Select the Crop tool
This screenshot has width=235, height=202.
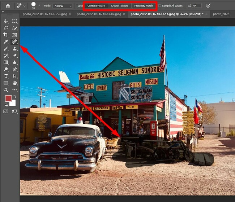tap(6, 35)
